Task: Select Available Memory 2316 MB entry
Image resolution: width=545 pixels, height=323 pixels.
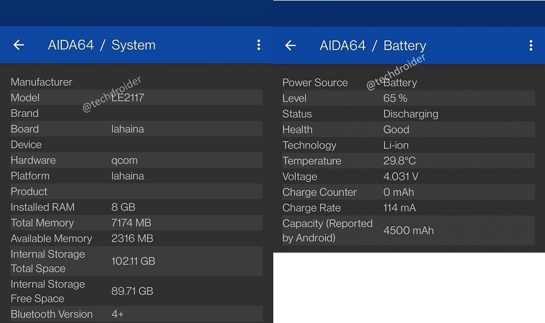Action: tap(136, 238)
